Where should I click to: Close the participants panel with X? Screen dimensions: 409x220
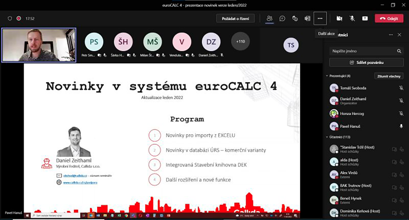pos(399,35)
